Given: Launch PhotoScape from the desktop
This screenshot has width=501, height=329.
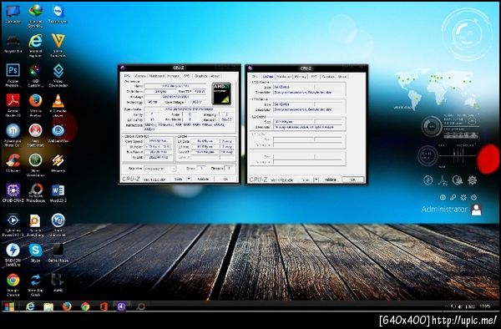Looking at the screenshot, I should click(35, 193).
